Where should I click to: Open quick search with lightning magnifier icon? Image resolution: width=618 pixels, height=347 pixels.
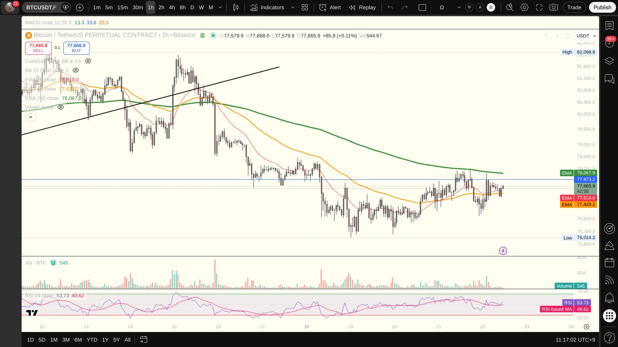510,7
